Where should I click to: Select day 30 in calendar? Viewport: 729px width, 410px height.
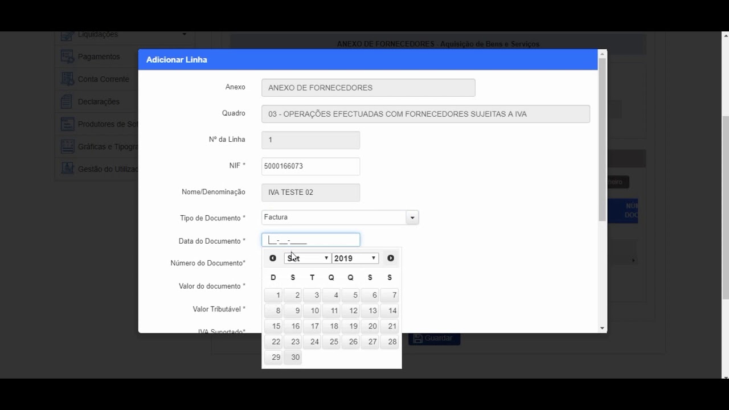pyautogui.click(x=293, y=357)
